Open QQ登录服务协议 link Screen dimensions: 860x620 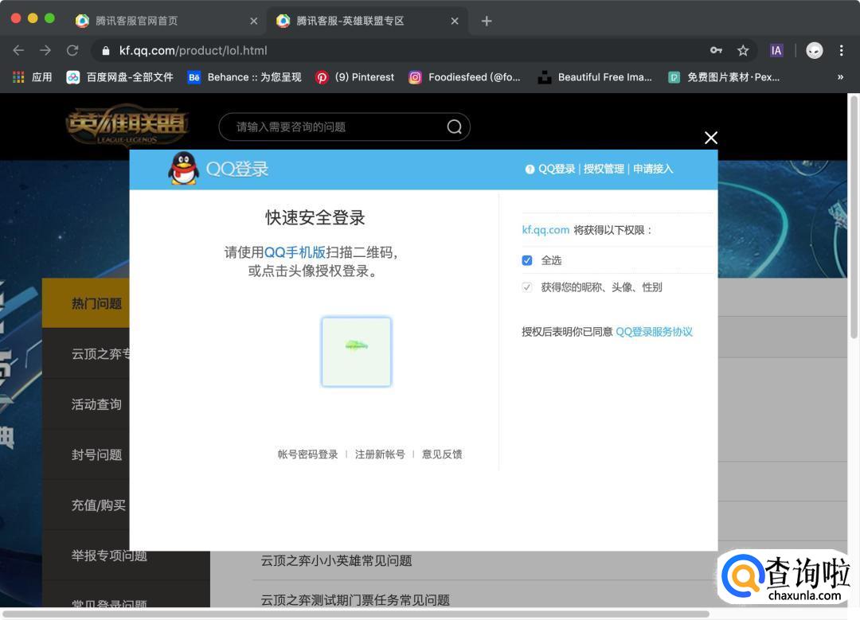[654, 332]
